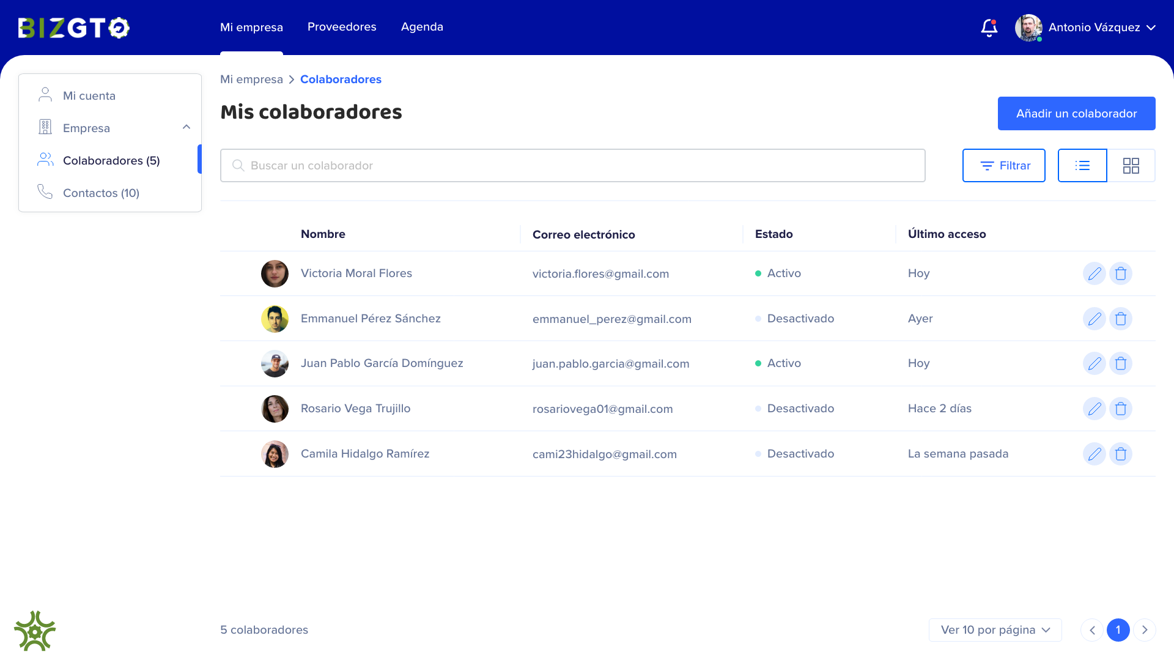Open the Antonio Vázquez account menu
Viewport: 1174px width, 660px height.
tap(1093, 28)
